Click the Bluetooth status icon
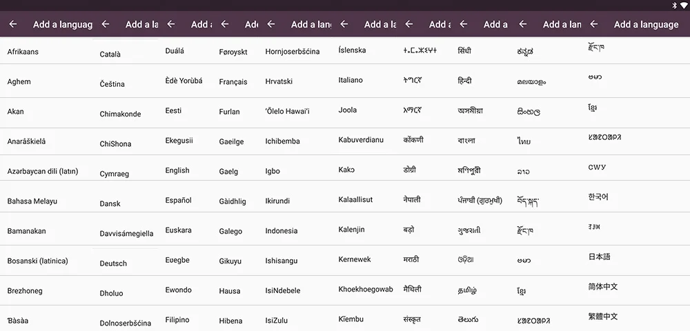The image size is (690, 331). click(673, 6)
